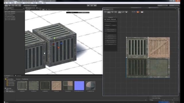Open the Edit menu
Viewport: 184px width, 103px height.
tap(9, 3)
